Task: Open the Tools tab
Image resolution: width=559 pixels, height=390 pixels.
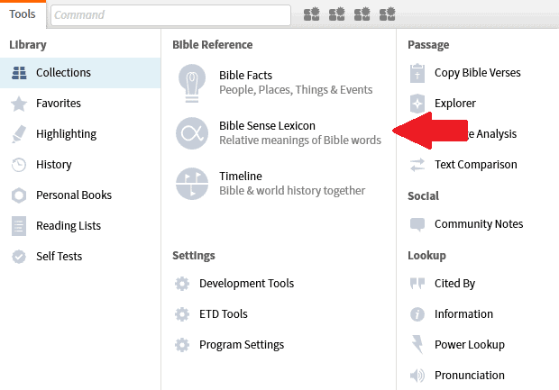Action: point(23,14)
